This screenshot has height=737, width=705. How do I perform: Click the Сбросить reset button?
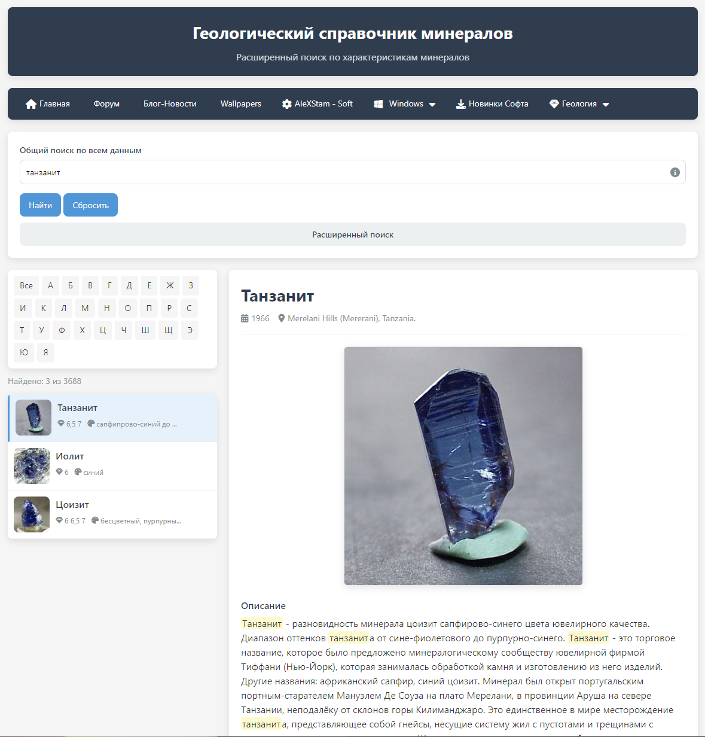(91, 205)
